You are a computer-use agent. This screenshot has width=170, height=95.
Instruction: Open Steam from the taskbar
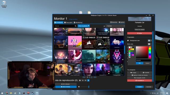33,93
